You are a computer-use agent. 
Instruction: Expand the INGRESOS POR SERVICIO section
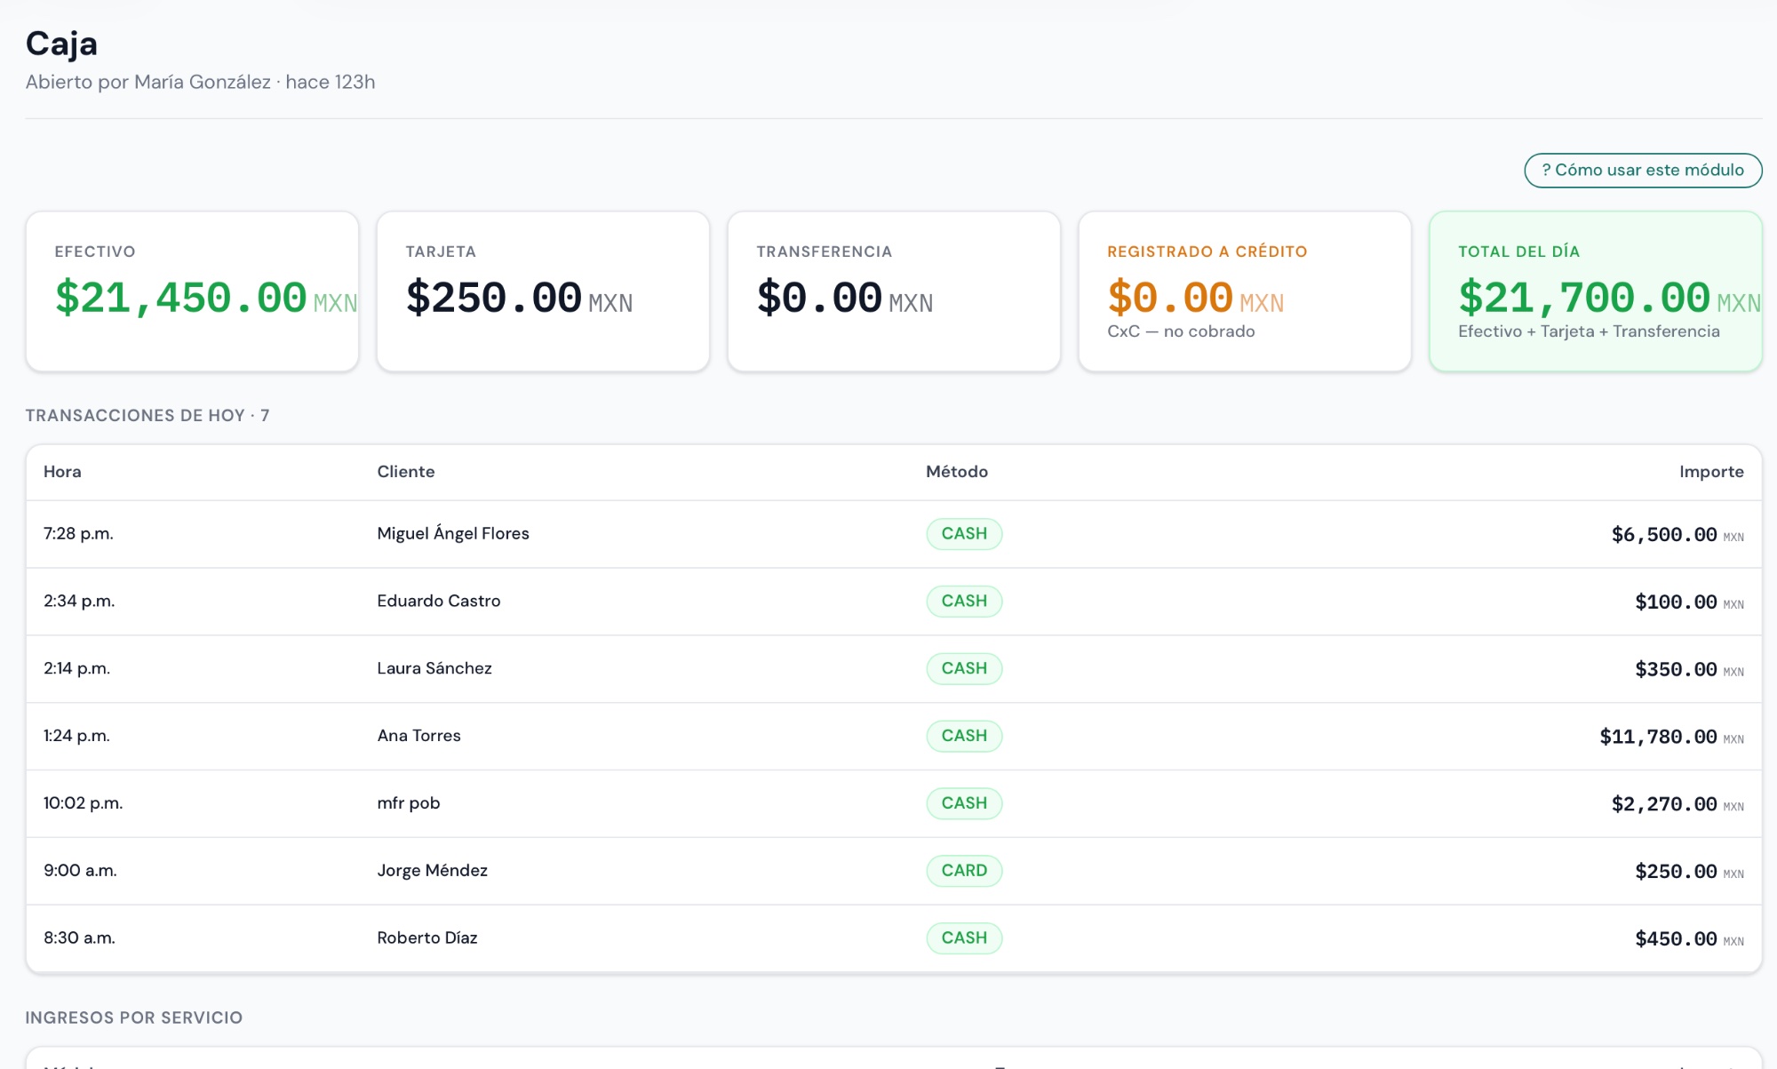tap(135, 1017)
